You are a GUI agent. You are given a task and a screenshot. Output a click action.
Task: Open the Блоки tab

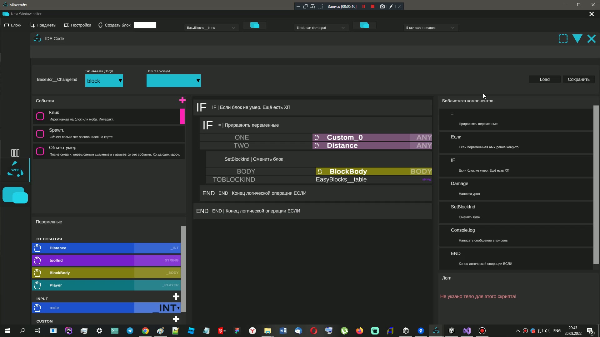coord(13,25)
